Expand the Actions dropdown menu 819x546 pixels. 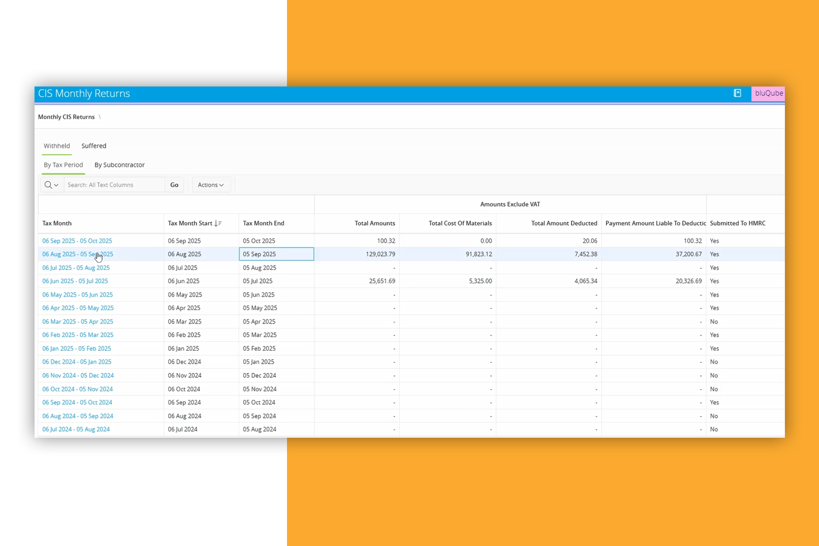211,185
